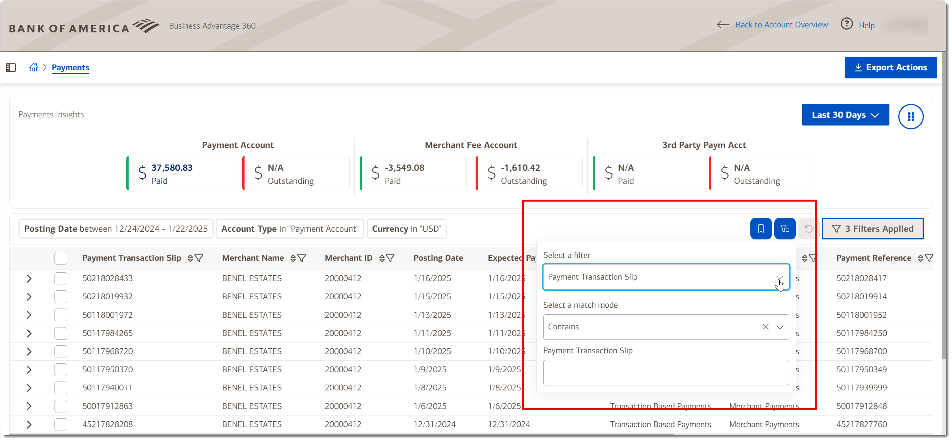
Task: Check the box for slip 50017912863
Action: (61, 406)
